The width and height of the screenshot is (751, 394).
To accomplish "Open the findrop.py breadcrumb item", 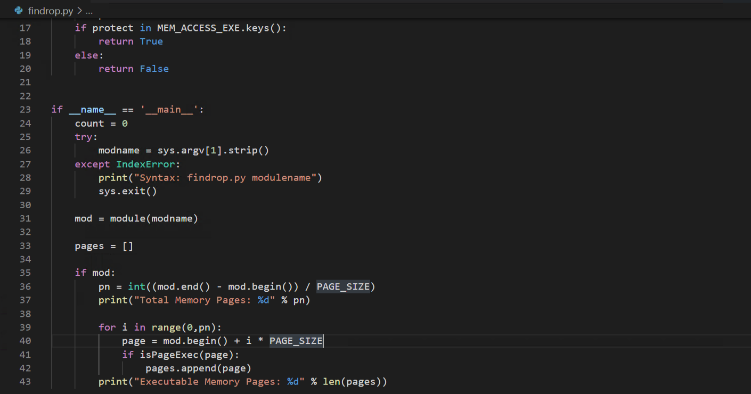I will tap(51, 11).
